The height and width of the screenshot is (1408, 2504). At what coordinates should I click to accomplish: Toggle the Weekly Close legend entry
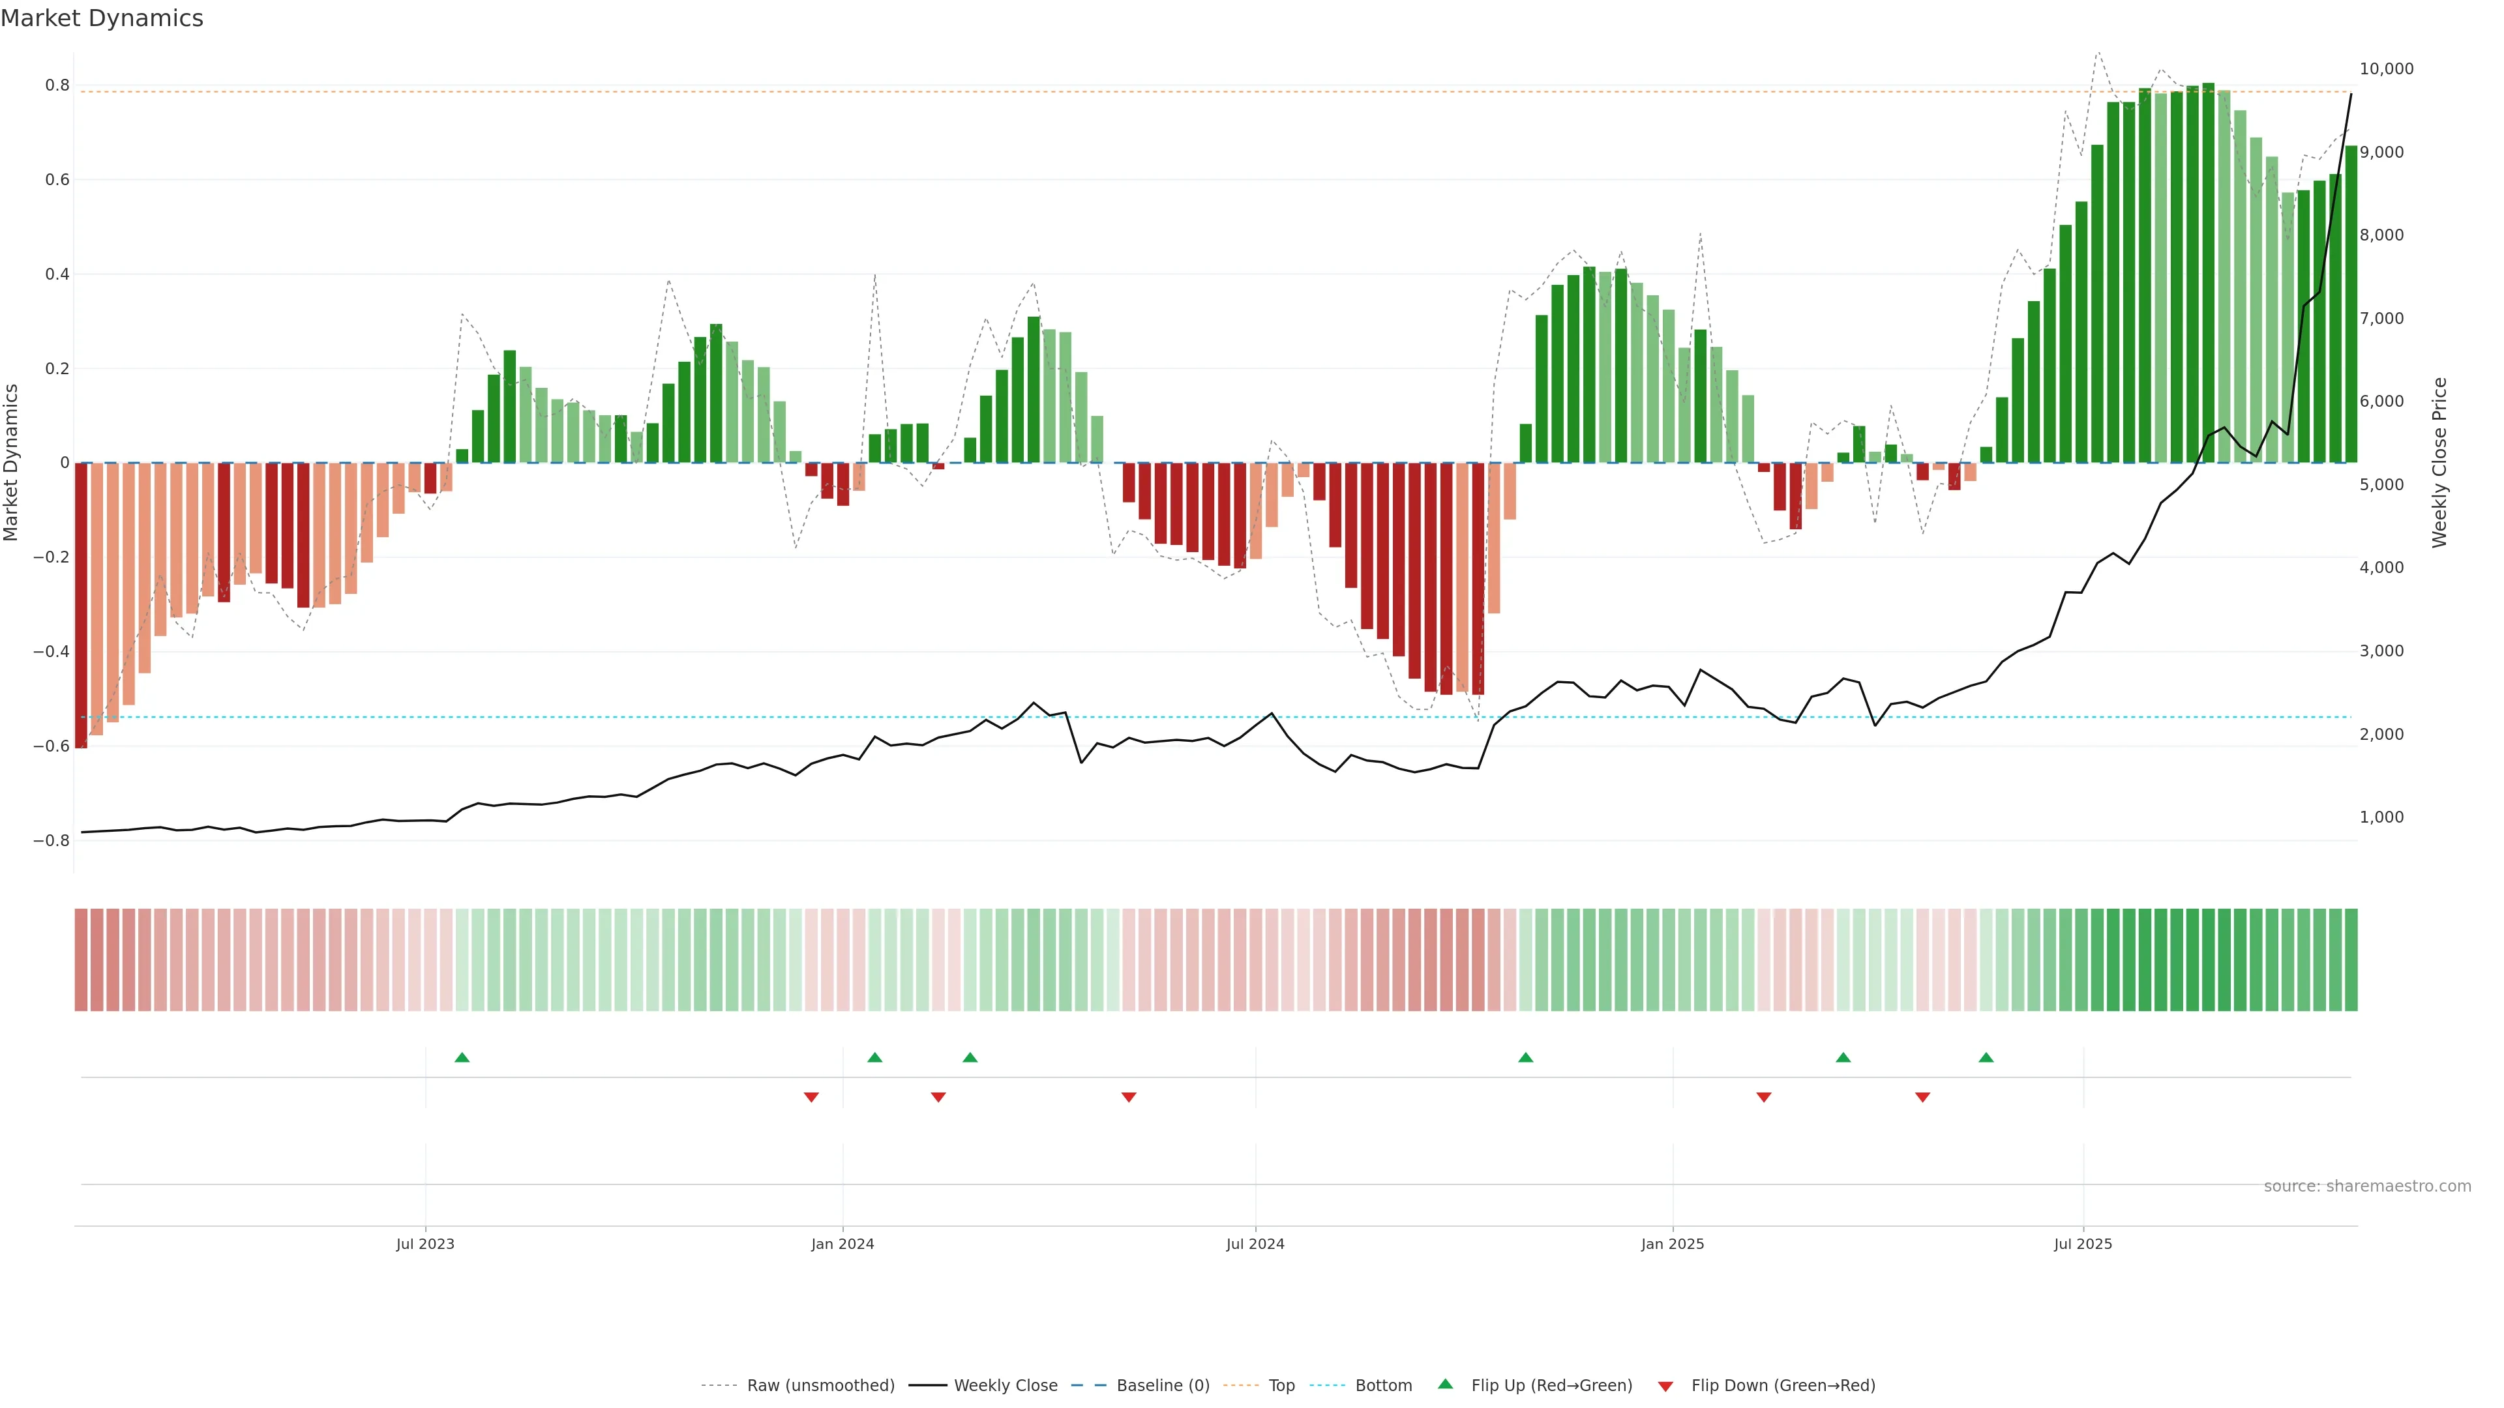coord(1005,1386)
